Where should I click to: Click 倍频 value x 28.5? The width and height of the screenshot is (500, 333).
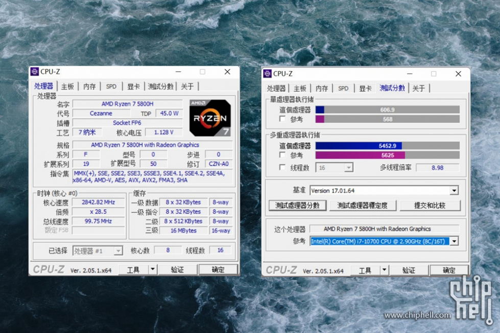[98, 212]
